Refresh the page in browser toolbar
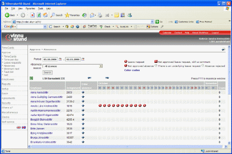This screenshot has width=232, height=154. 39,15
